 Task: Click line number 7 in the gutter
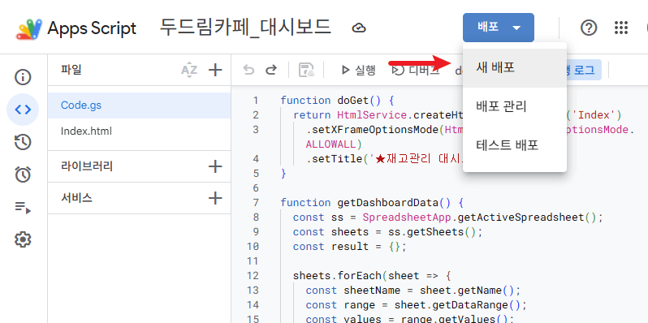coord(255,203)
